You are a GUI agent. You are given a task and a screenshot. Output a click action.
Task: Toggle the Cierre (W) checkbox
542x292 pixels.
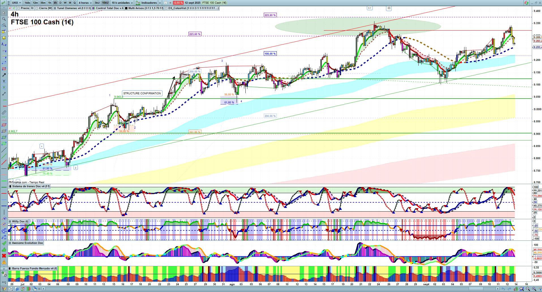[x=37, y=8]
